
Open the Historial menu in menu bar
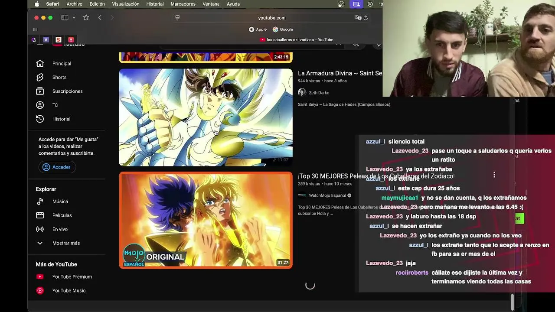tap(155, 4)
